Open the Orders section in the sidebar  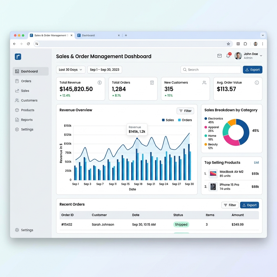(x=26, y=81)
